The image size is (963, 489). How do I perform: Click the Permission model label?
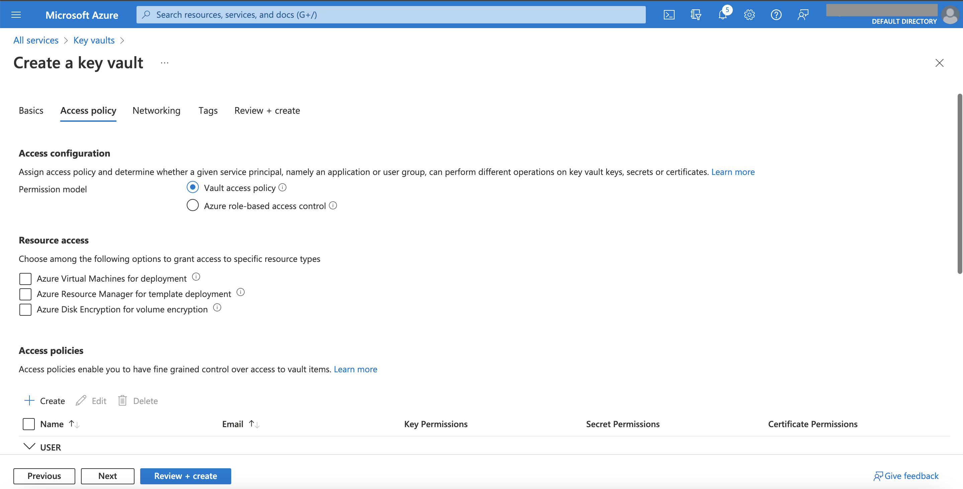click(x=53, y=189)
